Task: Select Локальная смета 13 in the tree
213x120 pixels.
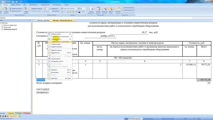Action: (10, 29)
